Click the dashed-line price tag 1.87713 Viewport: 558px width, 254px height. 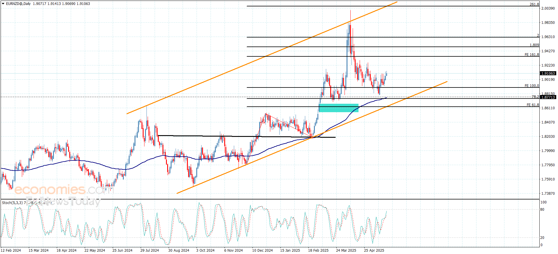point(548,97)
